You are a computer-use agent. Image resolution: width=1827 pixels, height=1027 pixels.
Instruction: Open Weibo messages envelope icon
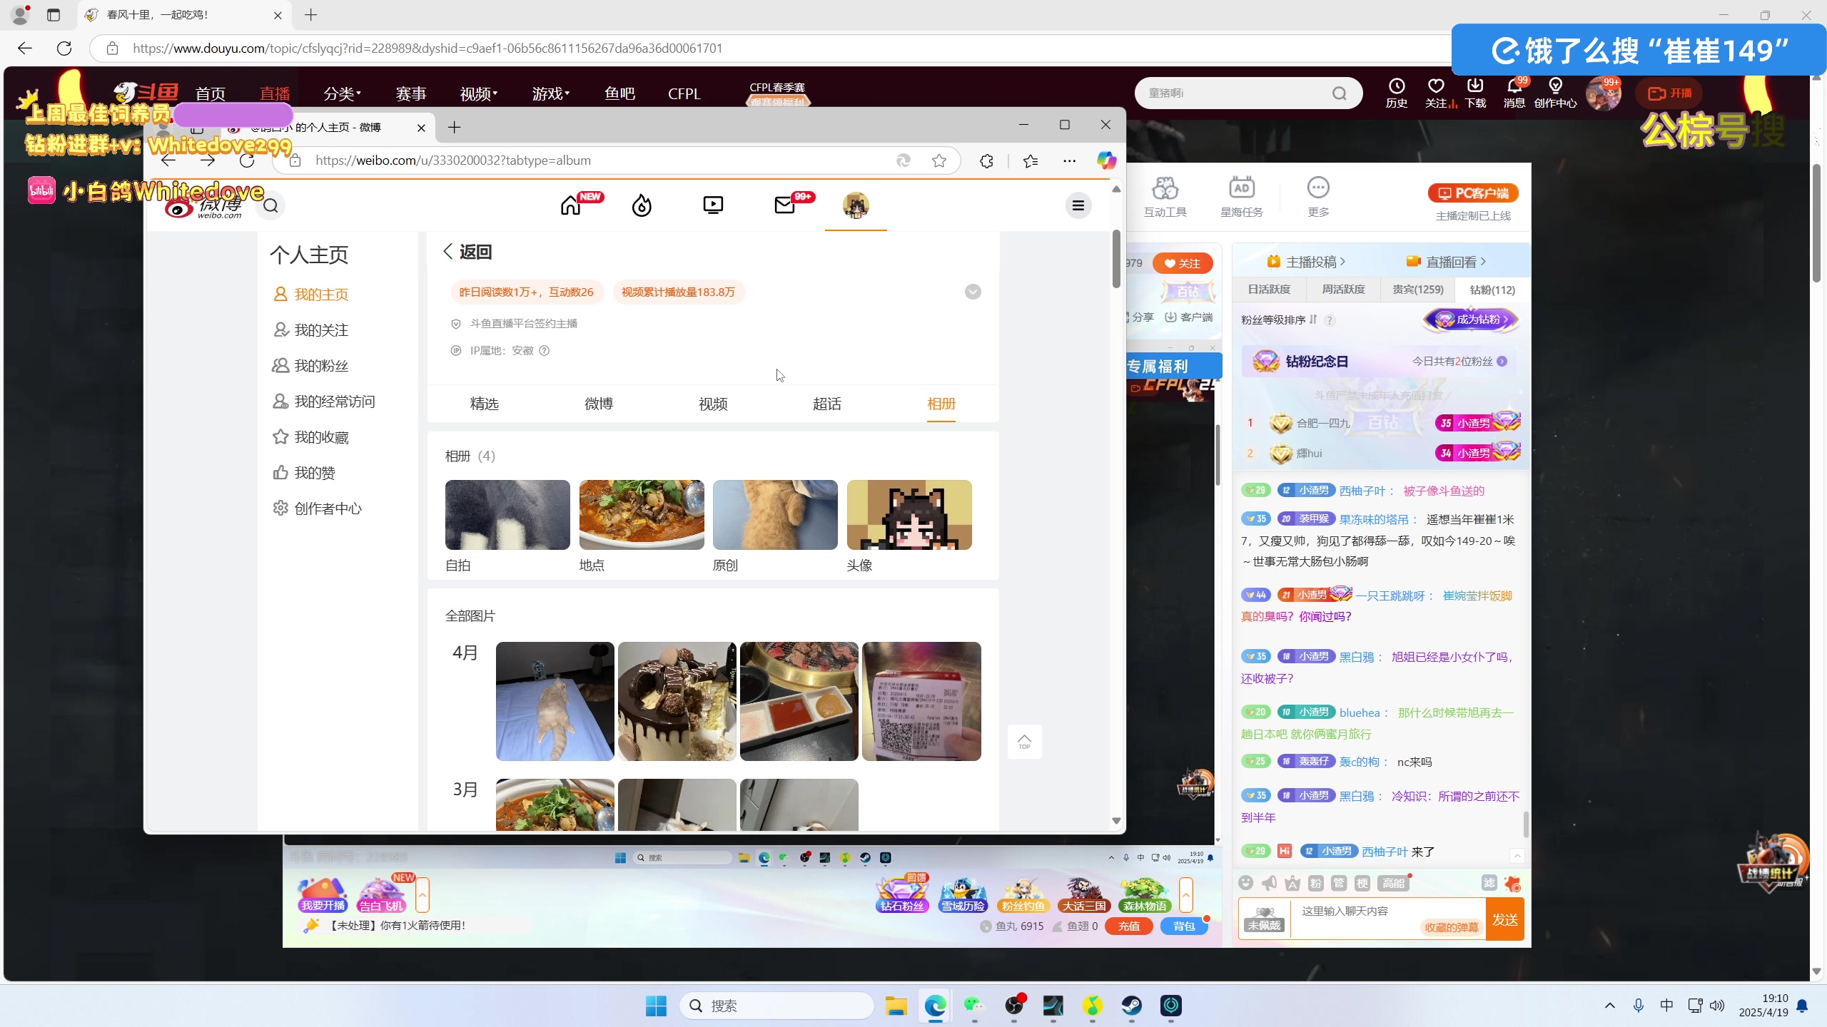click(784, 205)
